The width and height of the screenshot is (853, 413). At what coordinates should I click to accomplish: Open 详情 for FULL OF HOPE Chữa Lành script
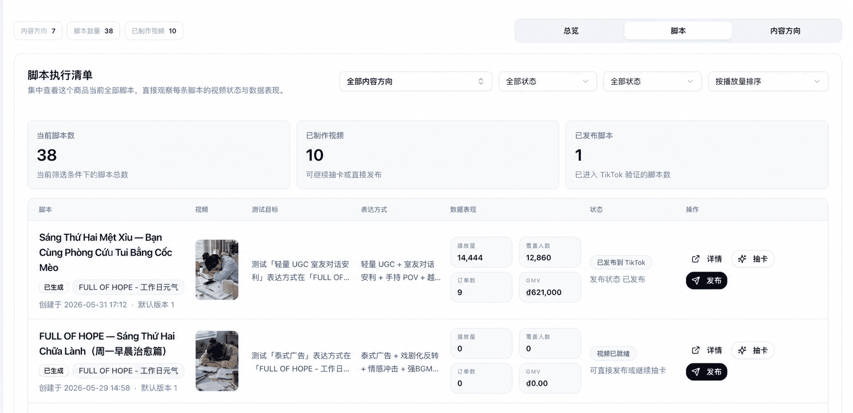pyautogui.click(x=707, y=350)
